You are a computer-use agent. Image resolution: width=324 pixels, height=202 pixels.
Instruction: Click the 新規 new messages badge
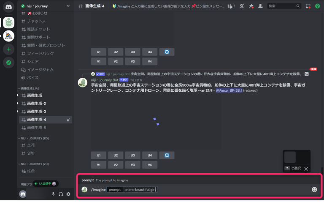click(x=313, y=69)
